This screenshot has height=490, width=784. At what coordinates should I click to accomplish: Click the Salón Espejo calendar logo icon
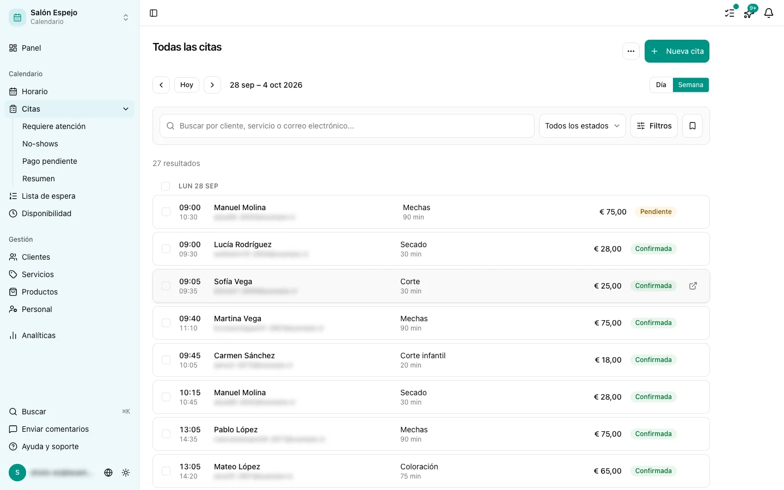(x=17, y=17)
